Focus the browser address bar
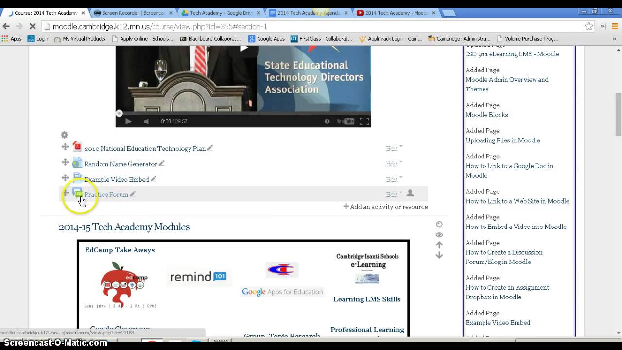The width and height of the screenshot is (622, 350). tap(311, 26)
